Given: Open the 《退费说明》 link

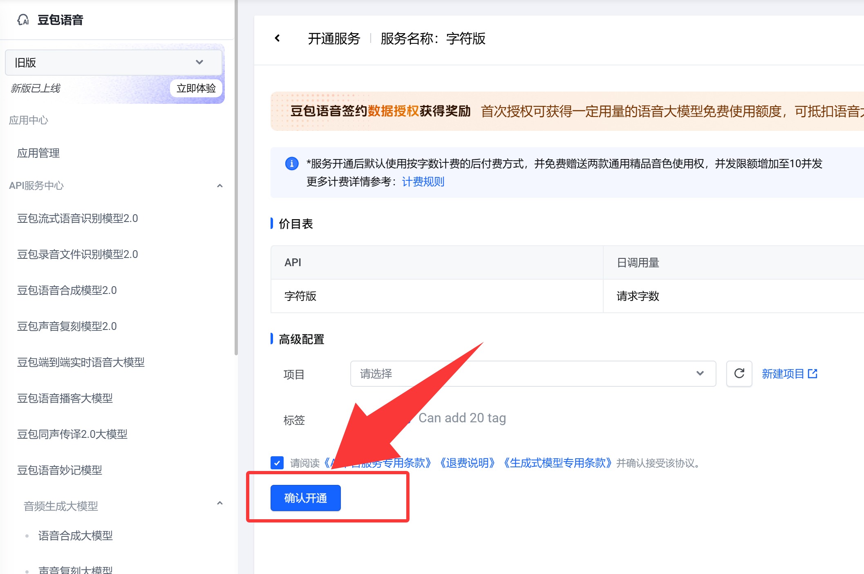Looking at the screenshot, I should pyautogui.click(x=467, y=463).
